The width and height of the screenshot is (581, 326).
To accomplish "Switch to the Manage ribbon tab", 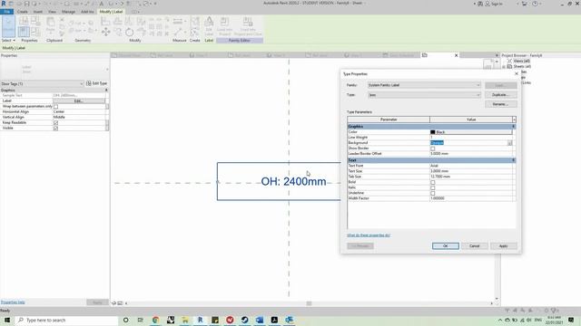I will [68, 12].
